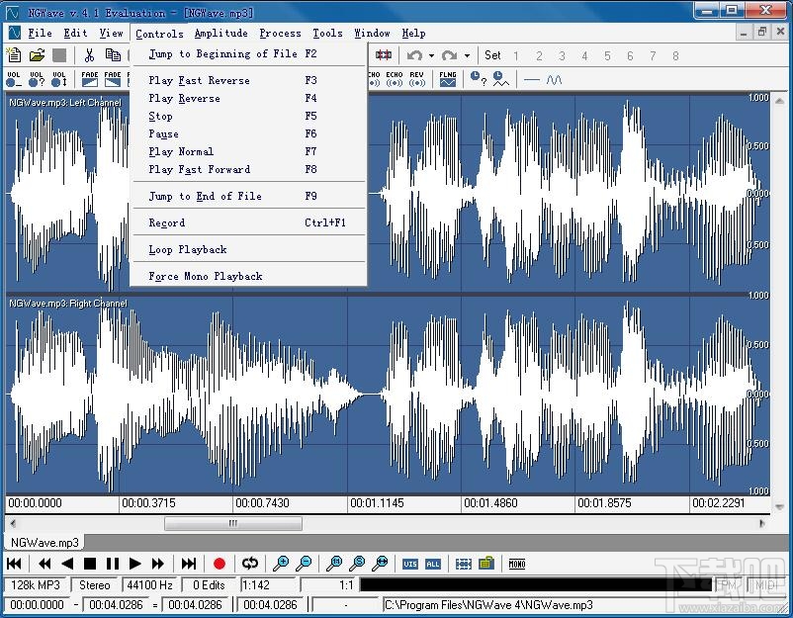Click the Set marker 1 button
The width and height of the screenshot is (793, 618).
click(515, 55)
